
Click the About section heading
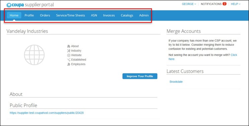(x=16, y=94)
